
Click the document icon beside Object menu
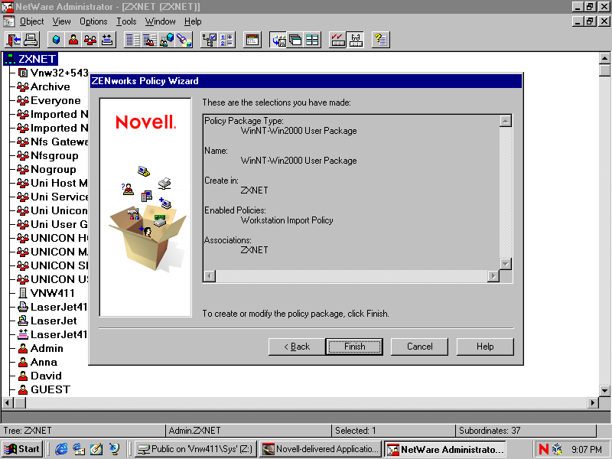pyautogui.click(x=9, y=21)
